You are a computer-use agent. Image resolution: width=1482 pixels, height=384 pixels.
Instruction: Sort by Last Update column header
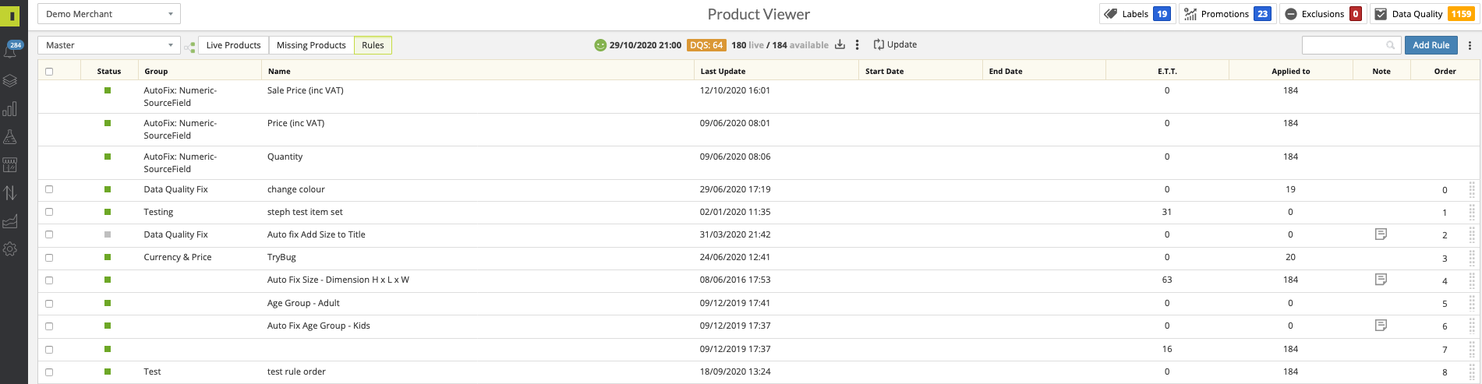coord(776,71)
